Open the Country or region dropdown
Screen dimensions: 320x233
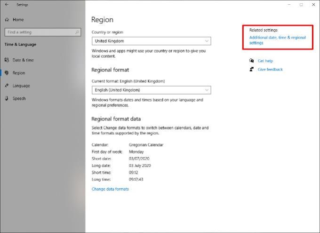(x=151, y=41)
